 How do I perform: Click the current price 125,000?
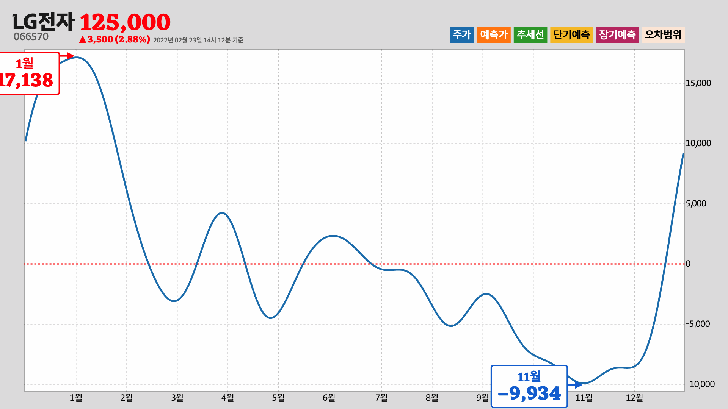pyautogui.click(x=125, y=22)
